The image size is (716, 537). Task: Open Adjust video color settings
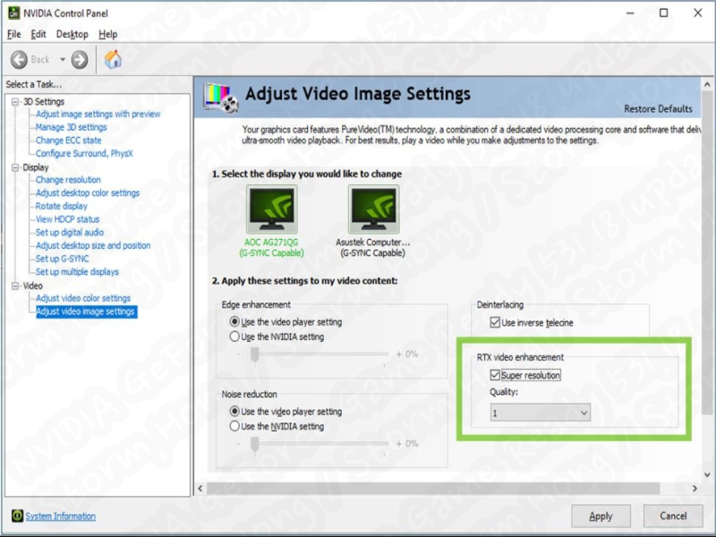tap(83, 298)
